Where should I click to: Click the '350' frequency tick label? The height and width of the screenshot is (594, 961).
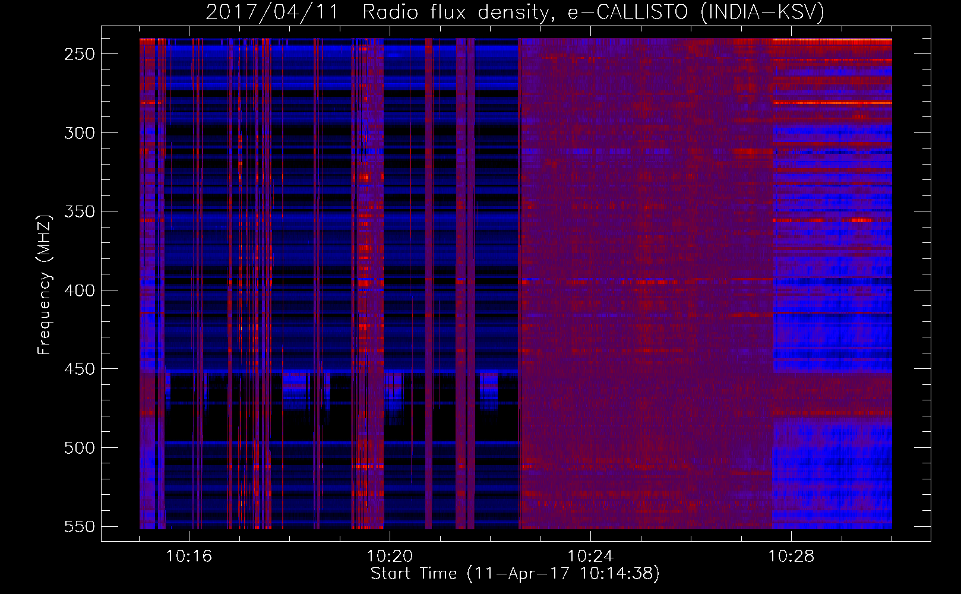(80, 211)
